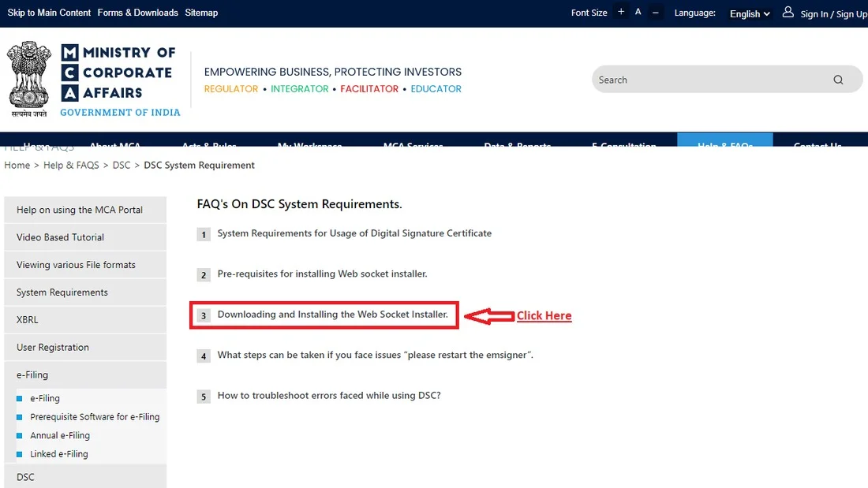Open Help on using the MCA Portal

pyautogui.click(x=85, y=210)
